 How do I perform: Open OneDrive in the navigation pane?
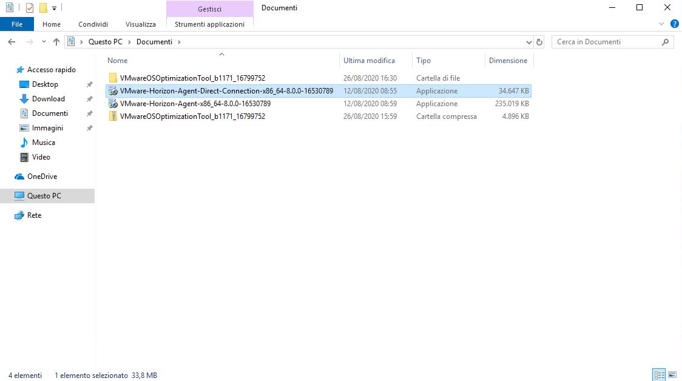(x=42, y=177)
